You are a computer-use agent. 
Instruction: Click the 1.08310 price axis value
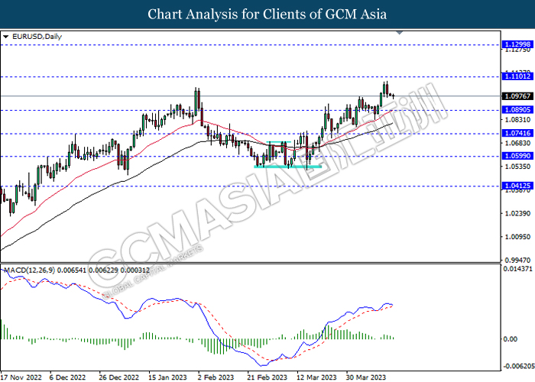[517, 120]
